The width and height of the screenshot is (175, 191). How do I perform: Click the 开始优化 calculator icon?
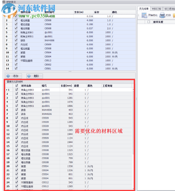click(x=144, y=15)
